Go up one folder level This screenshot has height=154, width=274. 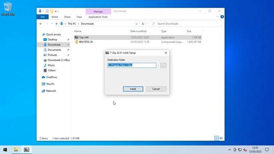click(56, 24)
